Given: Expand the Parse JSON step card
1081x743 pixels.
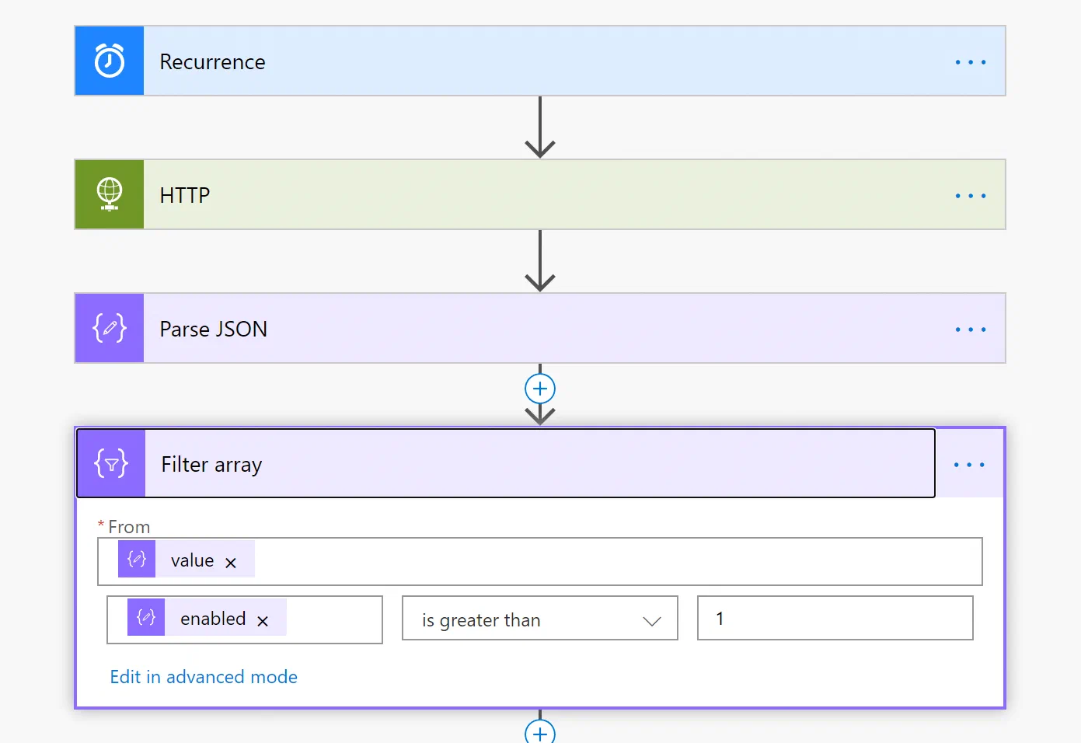Looking at the screenshot, I should [540, 328].
